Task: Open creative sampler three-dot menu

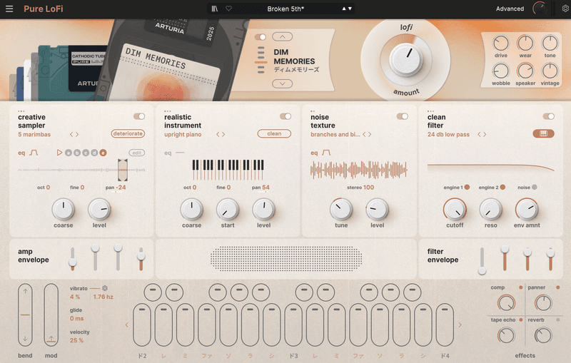Action: coord(21,111)
